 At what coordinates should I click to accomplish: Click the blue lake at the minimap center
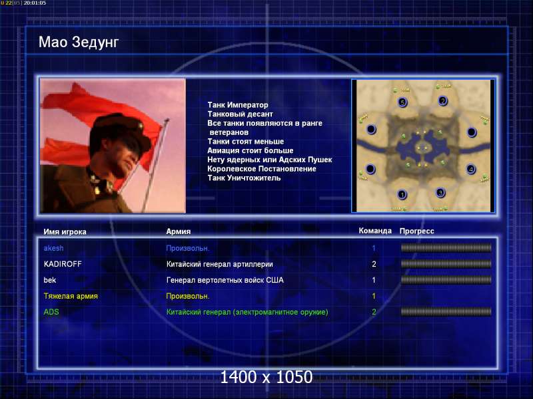click(422, 148)
